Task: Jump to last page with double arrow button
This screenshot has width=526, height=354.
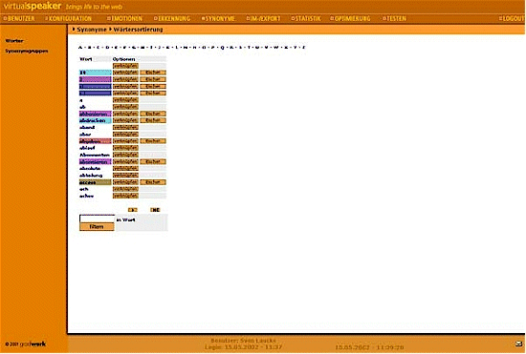Action: 155,210
